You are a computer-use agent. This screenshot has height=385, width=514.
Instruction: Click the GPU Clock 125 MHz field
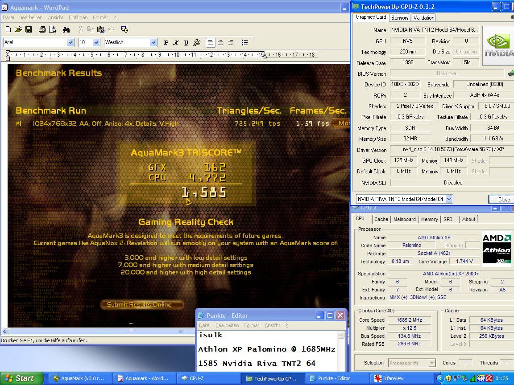403,160
